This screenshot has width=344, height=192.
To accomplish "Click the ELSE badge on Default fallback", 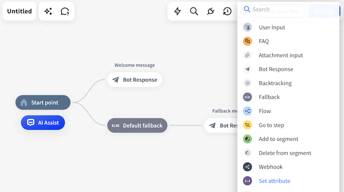I will [x=115, y=126].
